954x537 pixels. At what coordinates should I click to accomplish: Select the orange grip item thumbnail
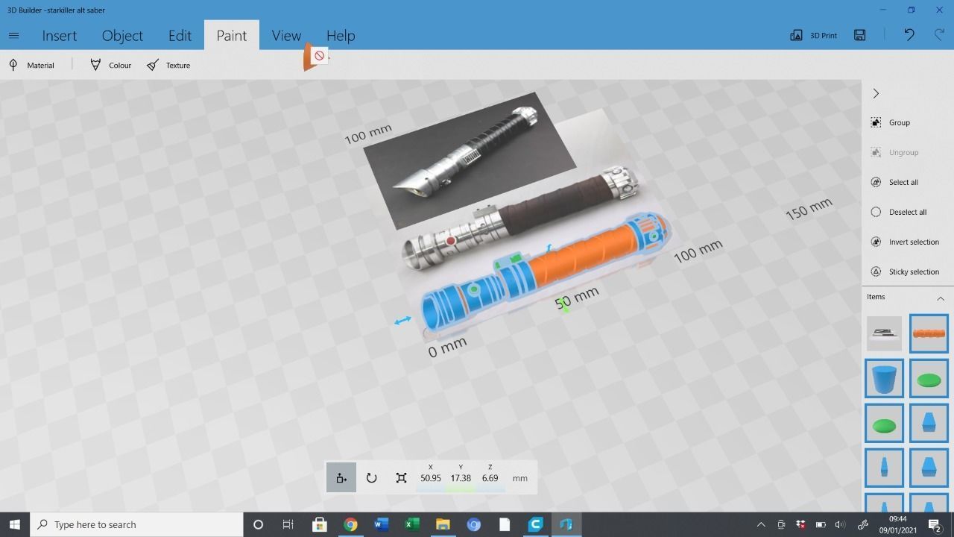(x=929, y=333)
